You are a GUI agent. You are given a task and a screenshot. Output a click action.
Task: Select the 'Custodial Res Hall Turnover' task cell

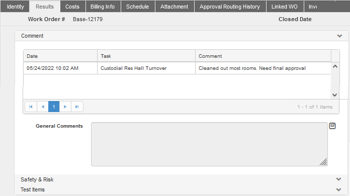(146, 68)
